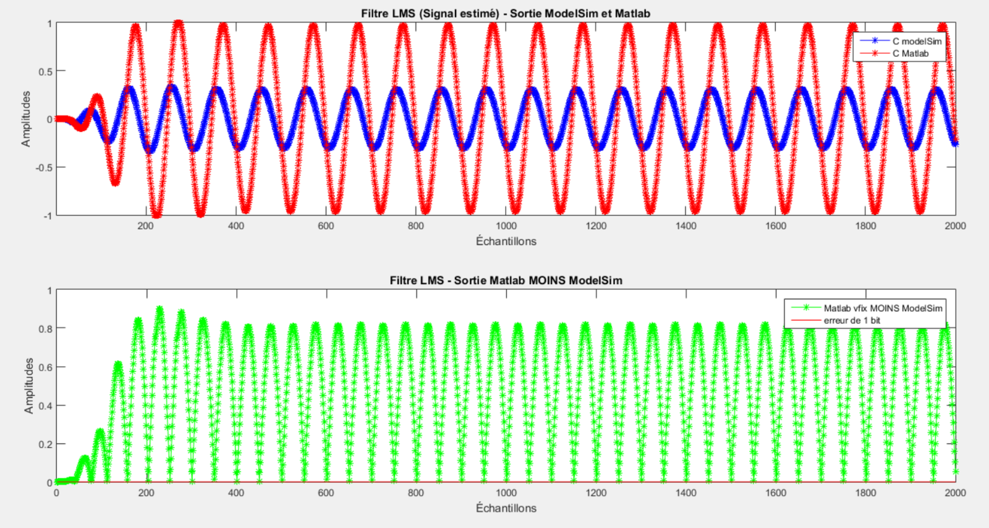
Task: Select the 'C Matlab' legend entry
Action: pyautogui.click(x=910, y=54)
